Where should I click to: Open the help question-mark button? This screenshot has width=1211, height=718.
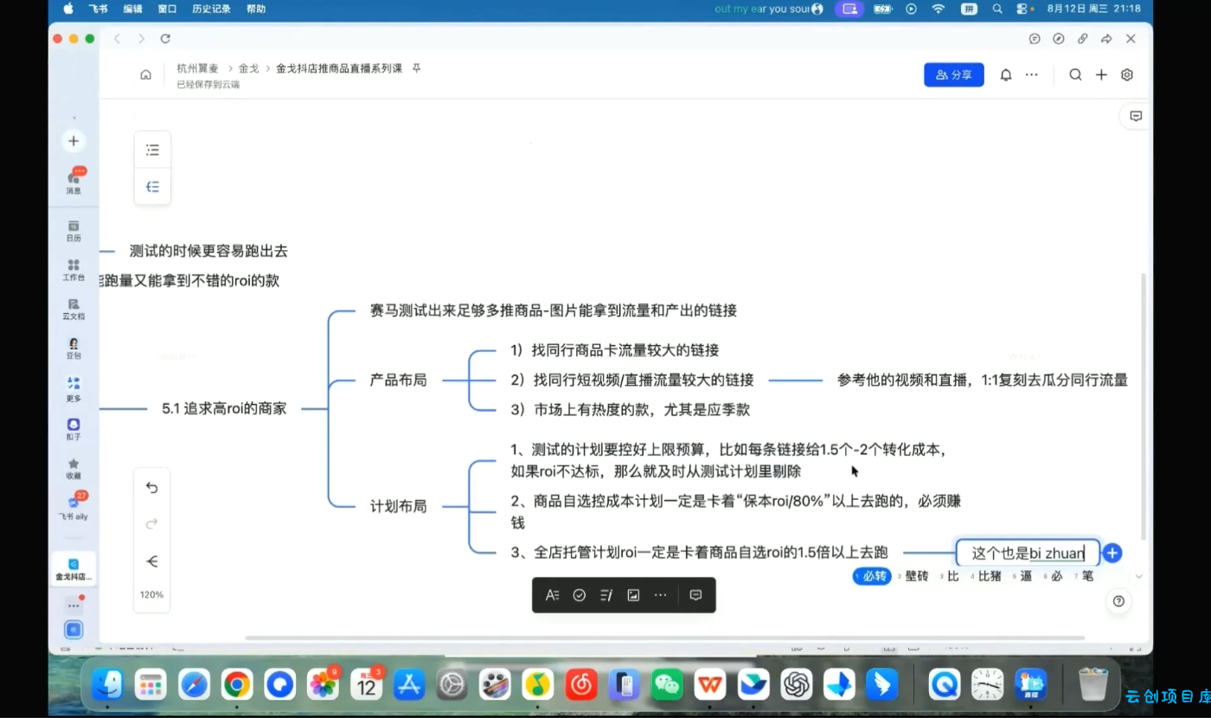point(1118,601)
